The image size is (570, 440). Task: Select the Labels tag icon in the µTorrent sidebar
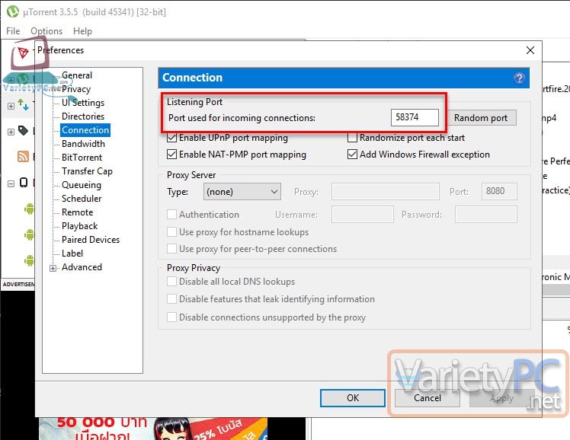tap(23, 130)
